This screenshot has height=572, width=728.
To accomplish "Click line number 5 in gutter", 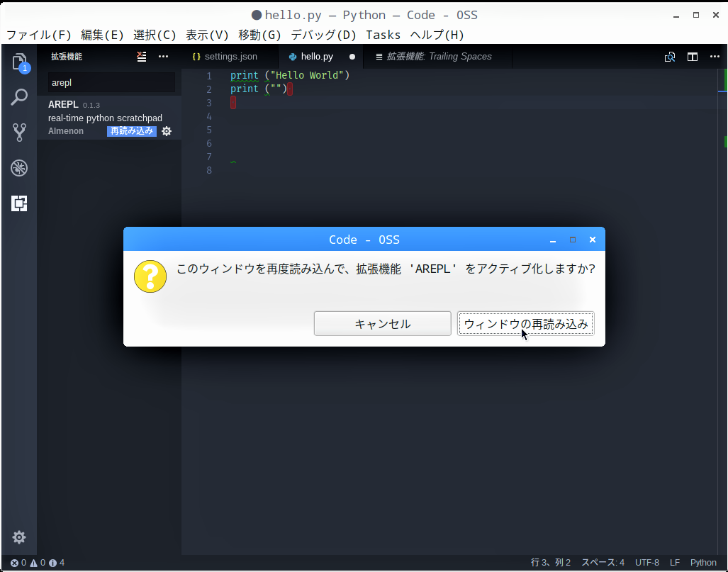I will [x=209, y=130].
